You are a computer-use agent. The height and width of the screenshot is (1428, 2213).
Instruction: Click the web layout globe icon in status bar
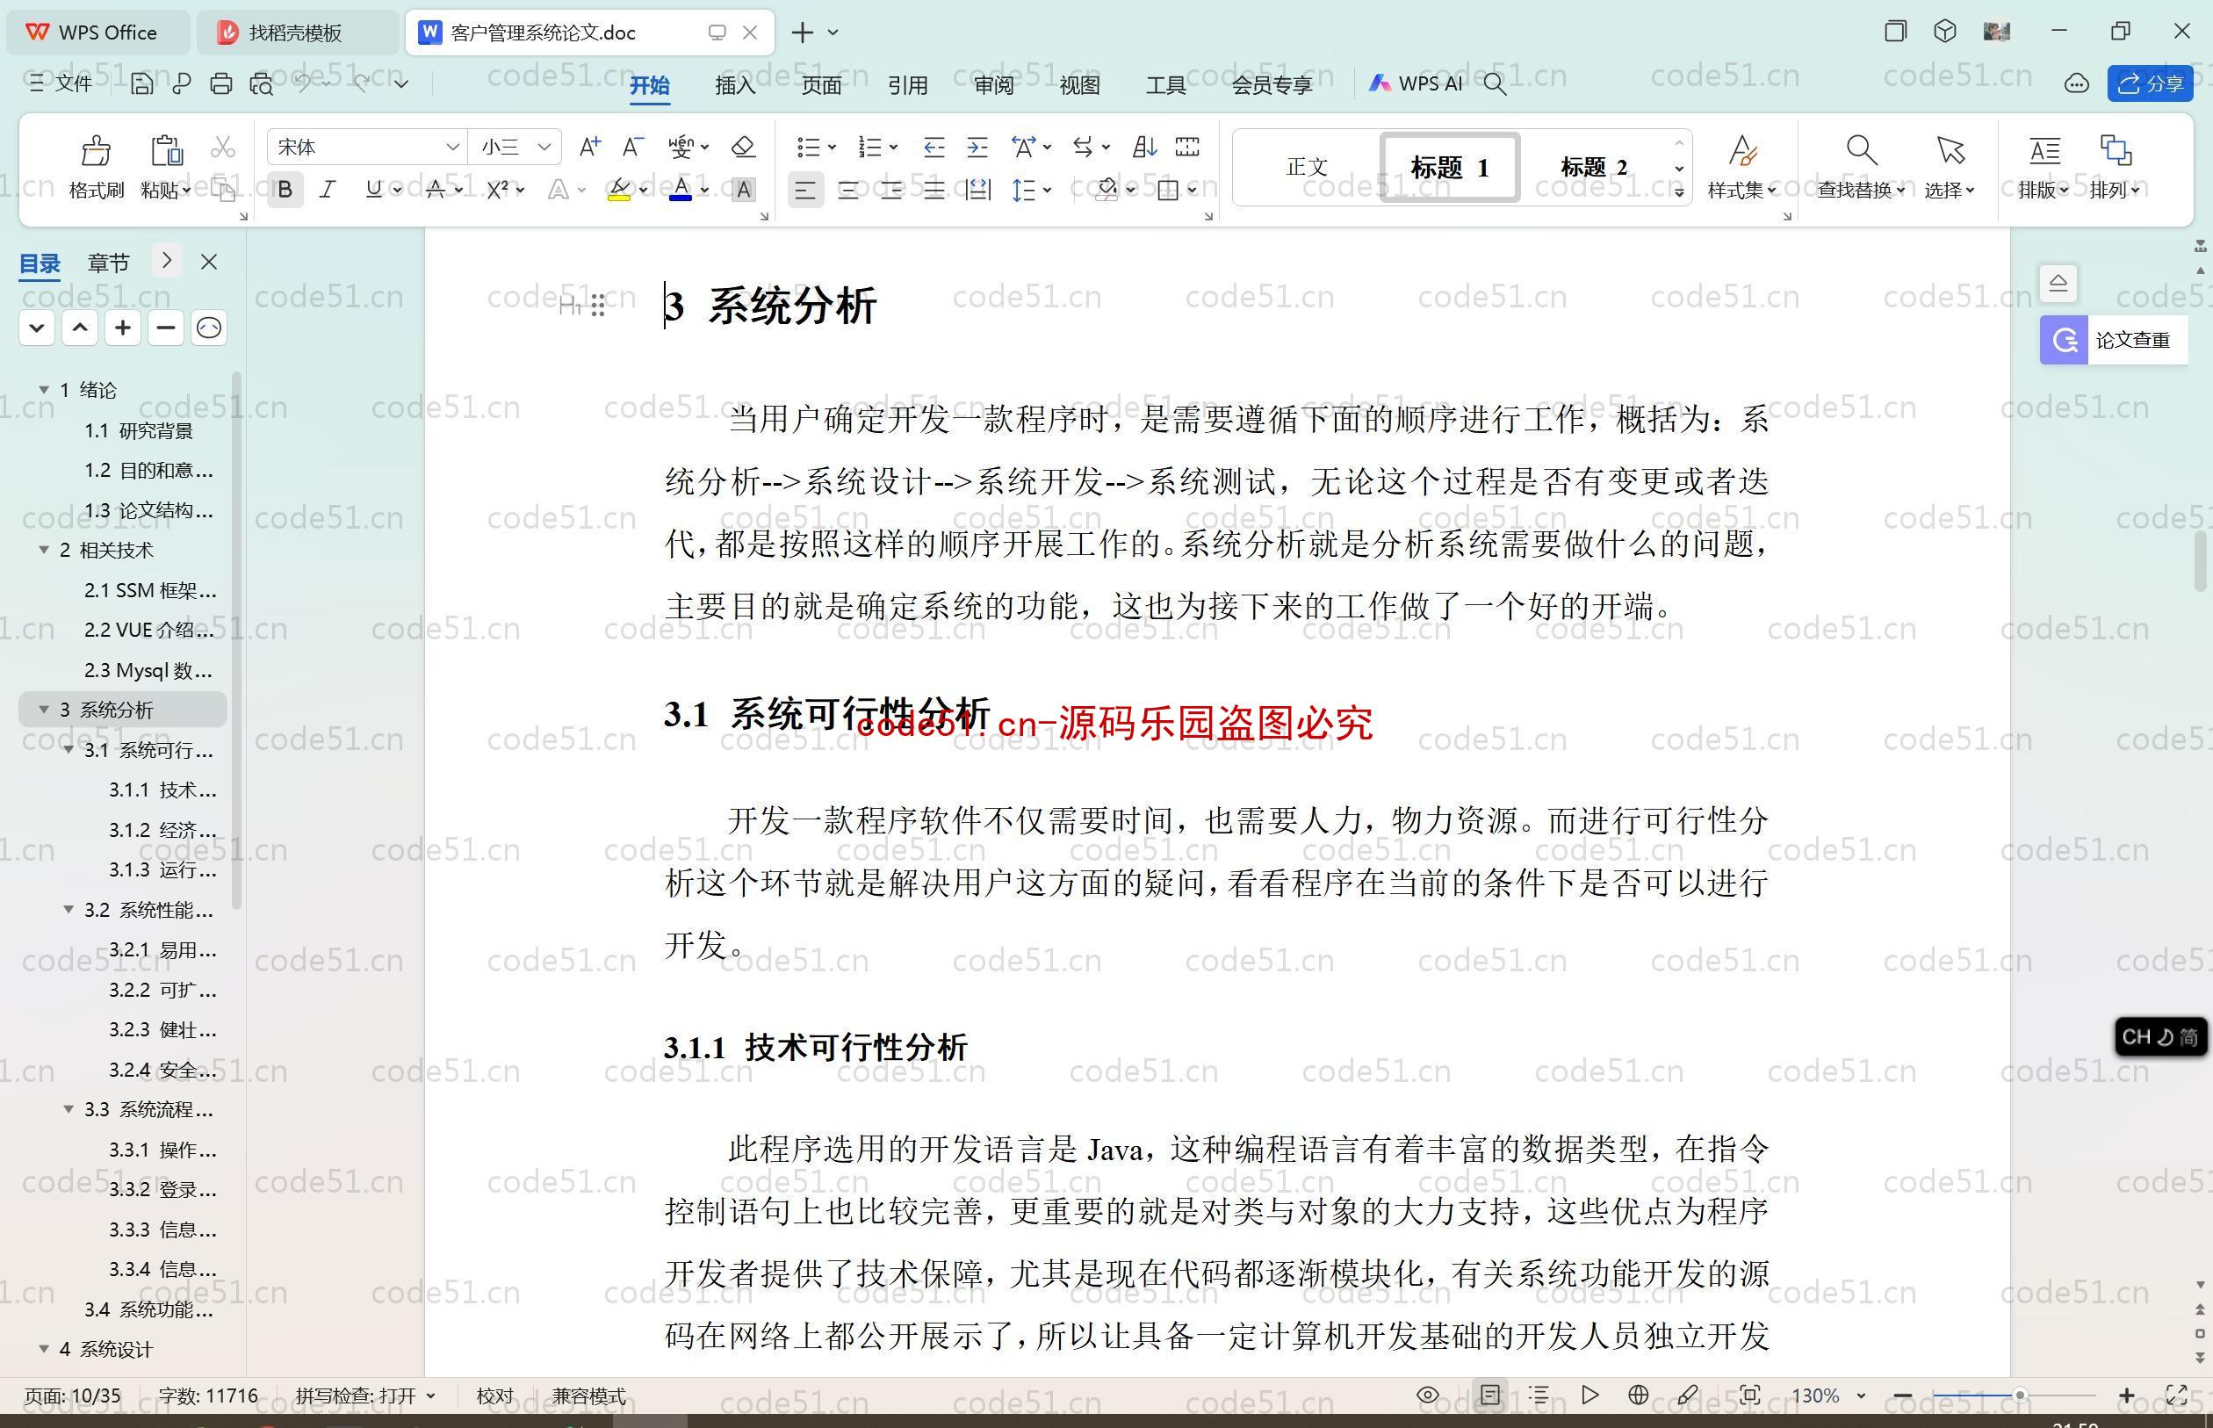click(x=1638, y=1395)
